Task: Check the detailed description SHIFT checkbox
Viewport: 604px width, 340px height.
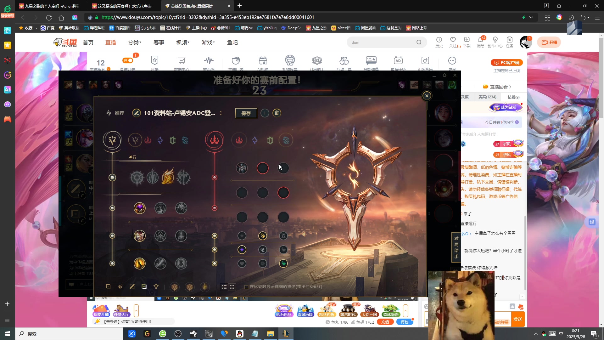Action: click(x=246, y=287)
